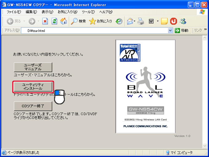Click the Version: 1.0 text
This screenshot has width=209, height=157.
tap(182, 136)
